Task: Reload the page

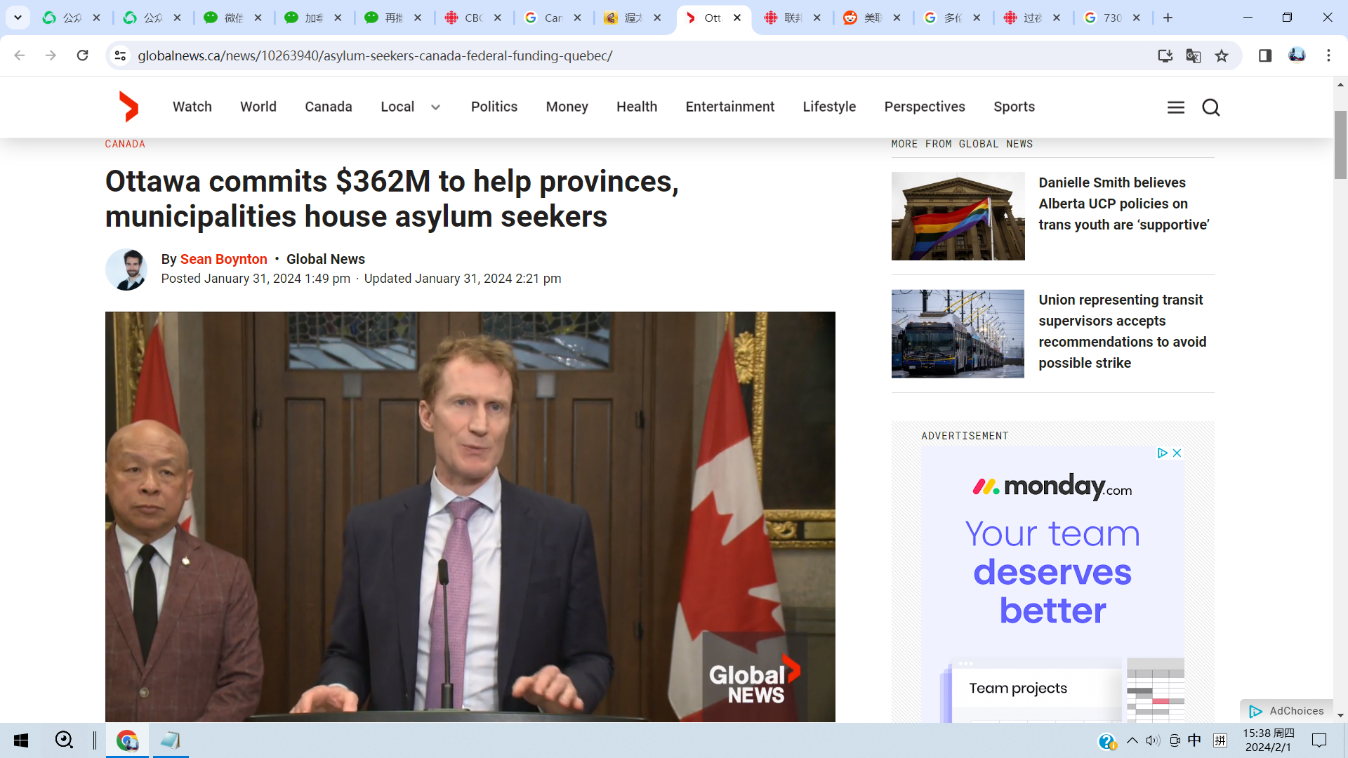Action: coord(82,55)
